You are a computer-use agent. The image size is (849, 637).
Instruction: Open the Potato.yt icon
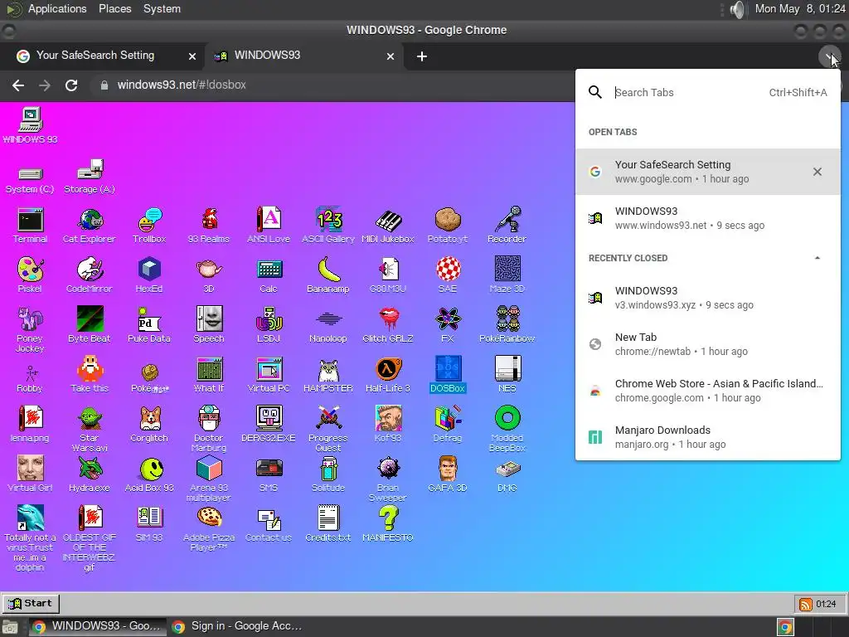point(447,226)
